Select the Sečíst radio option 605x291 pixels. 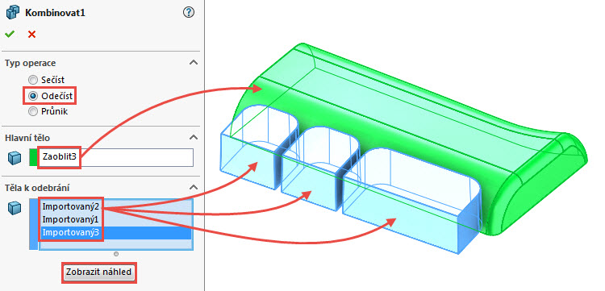coord(34,80)
